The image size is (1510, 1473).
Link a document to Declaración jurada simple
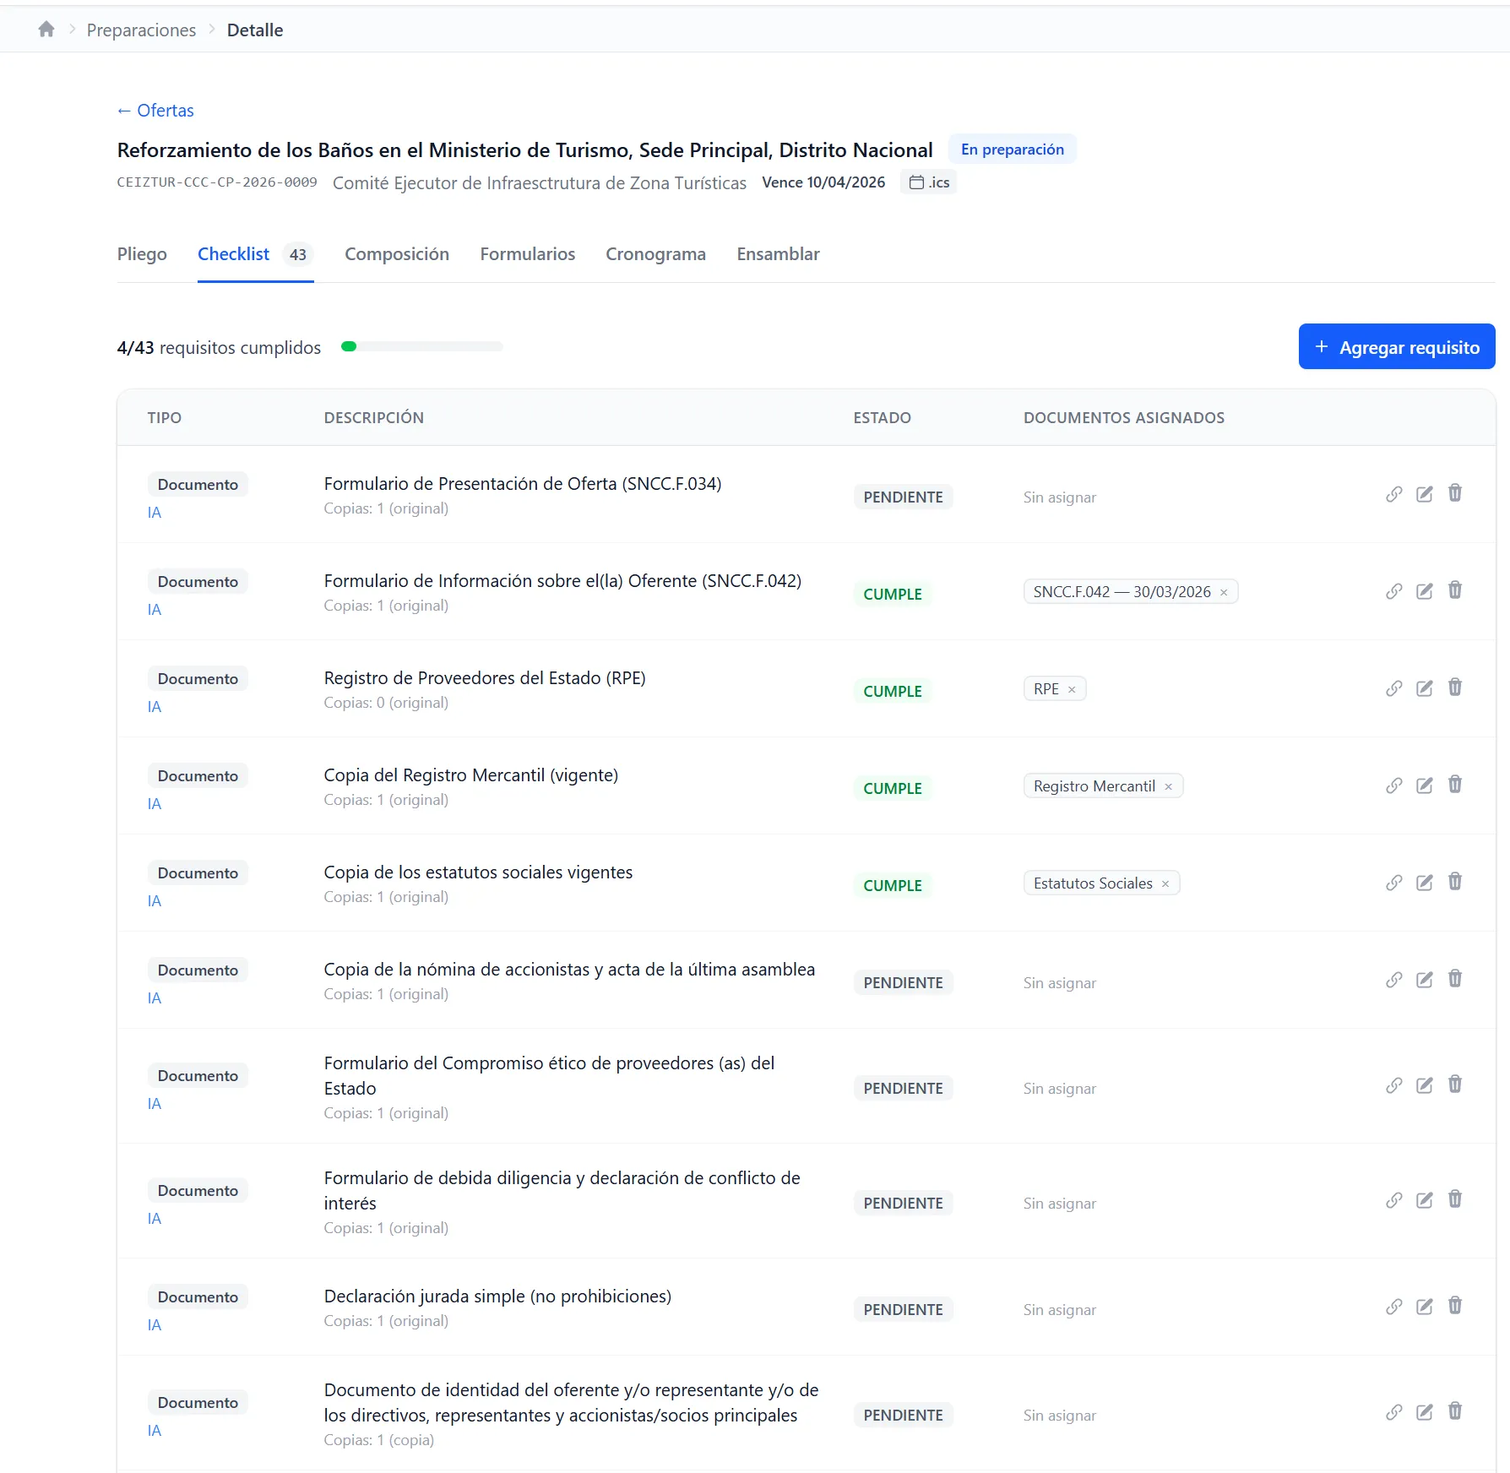coord(1394,1307)
